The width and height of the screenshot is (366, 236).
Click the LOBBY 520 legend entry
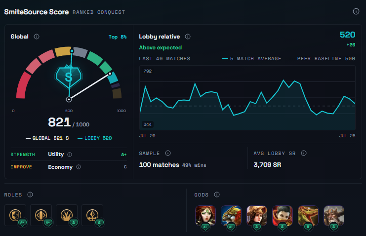coord(95,138)
